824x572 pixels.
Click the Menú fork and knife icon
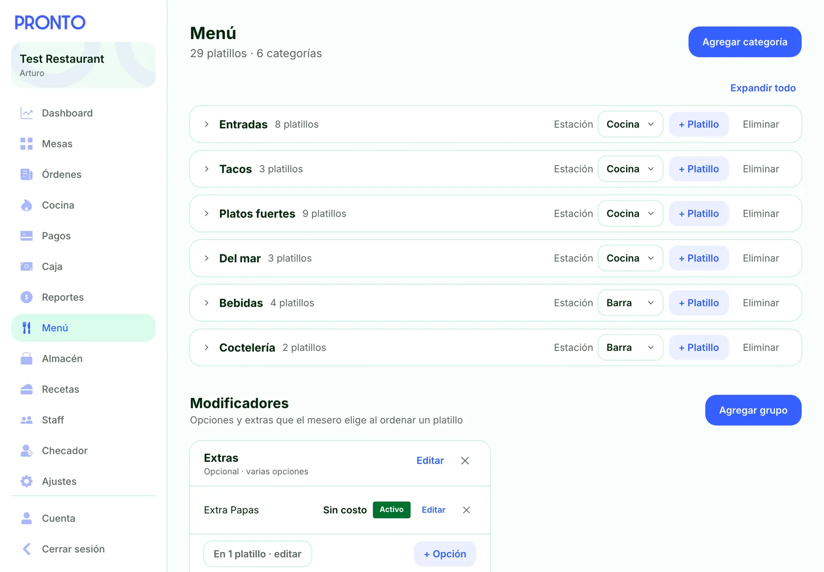tap(27, 328)
